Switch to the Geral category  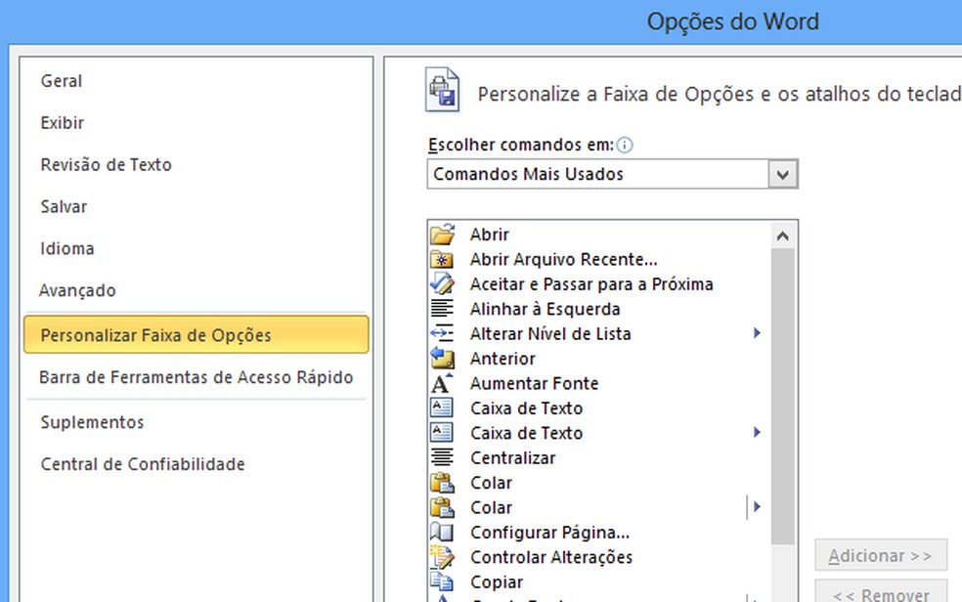point(61,81)
